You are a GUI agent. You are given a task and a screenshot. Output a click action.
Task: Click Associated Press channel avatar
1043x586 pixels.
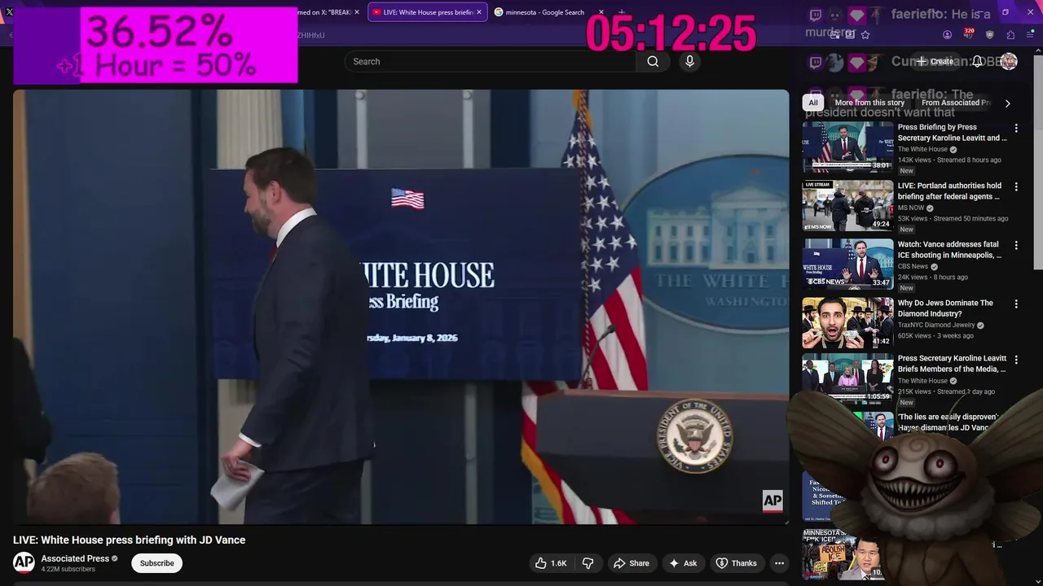coord(24,562)
